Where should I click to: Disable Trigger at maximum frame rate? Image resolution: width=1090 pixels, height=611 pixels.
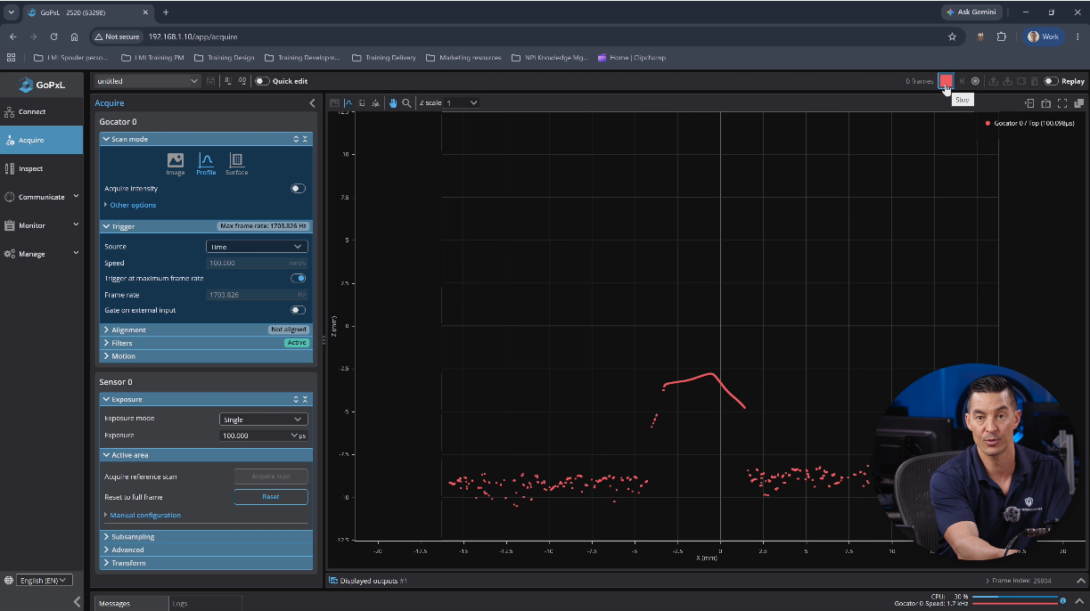click(x=298, y=278)
